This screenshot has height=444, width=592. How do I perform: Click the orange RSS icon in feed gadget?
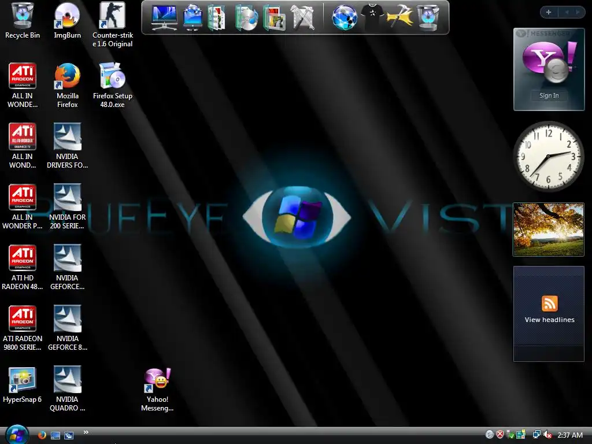click(x=549, y=304)
